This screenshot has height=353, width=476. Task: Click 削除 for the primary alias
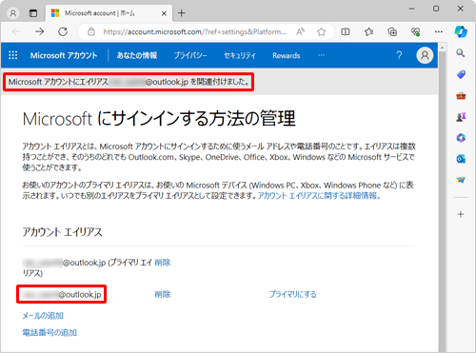(x=163, y=263)
